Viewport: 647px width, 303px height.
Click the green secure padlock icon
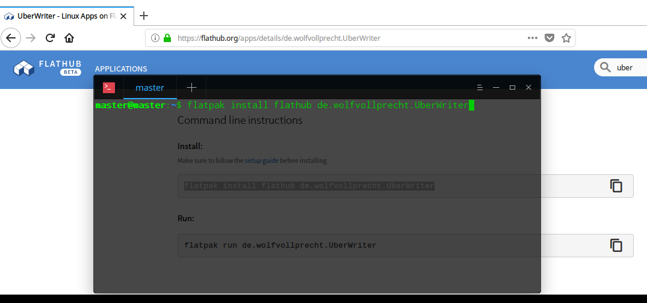tap(167, 38)
